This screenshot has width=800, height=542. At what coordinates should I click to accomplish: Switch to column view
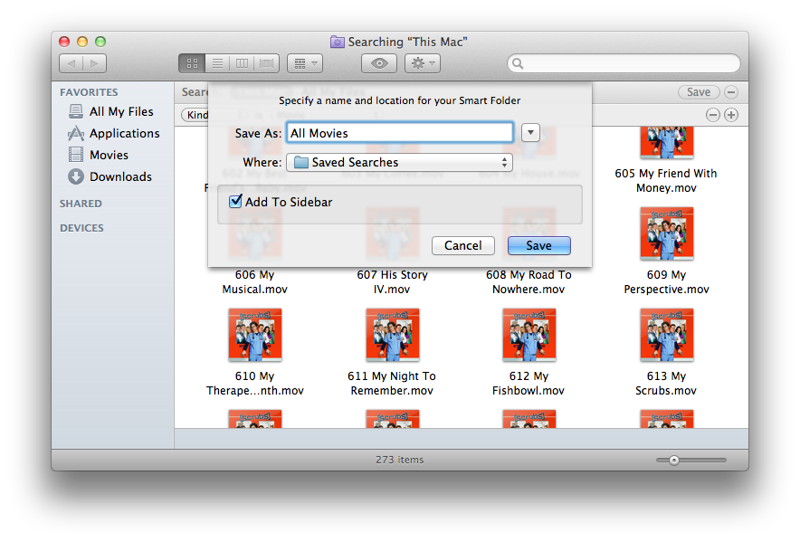(x=242, y=63)
